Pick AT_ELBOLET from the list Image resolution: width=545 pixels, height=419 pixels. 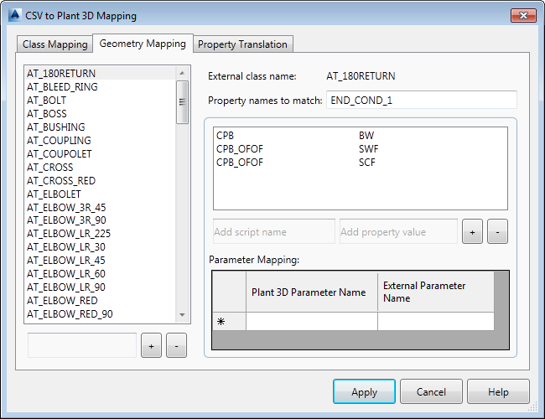(x=101, y=194)
